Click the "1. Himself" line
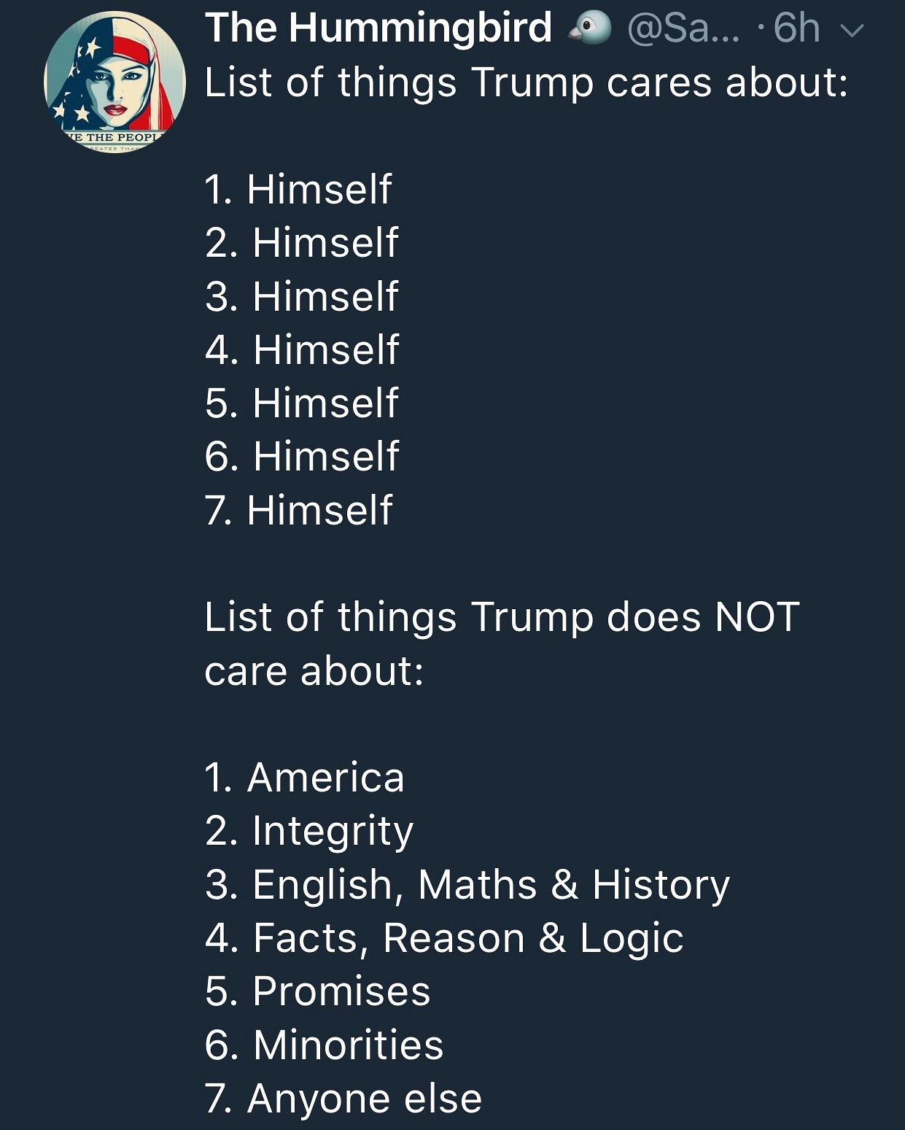The width and height of the screenshot is (905, 1130). point(298,190)
